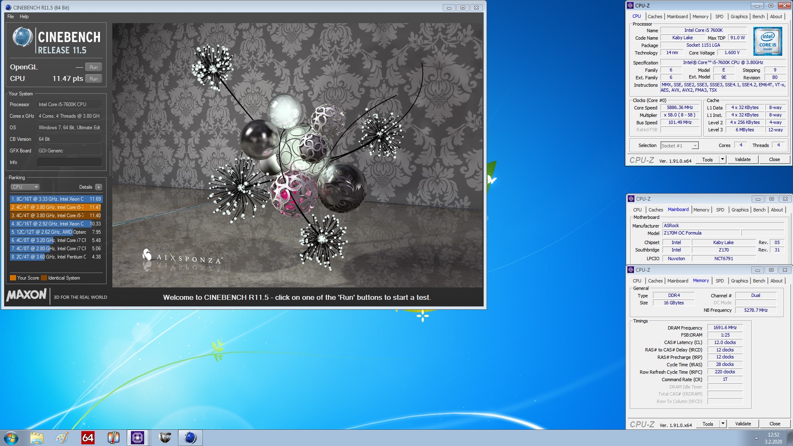Select ranking row 6 with score 5.48
This screenshot has height=446, width=793.
coord(56,240)
